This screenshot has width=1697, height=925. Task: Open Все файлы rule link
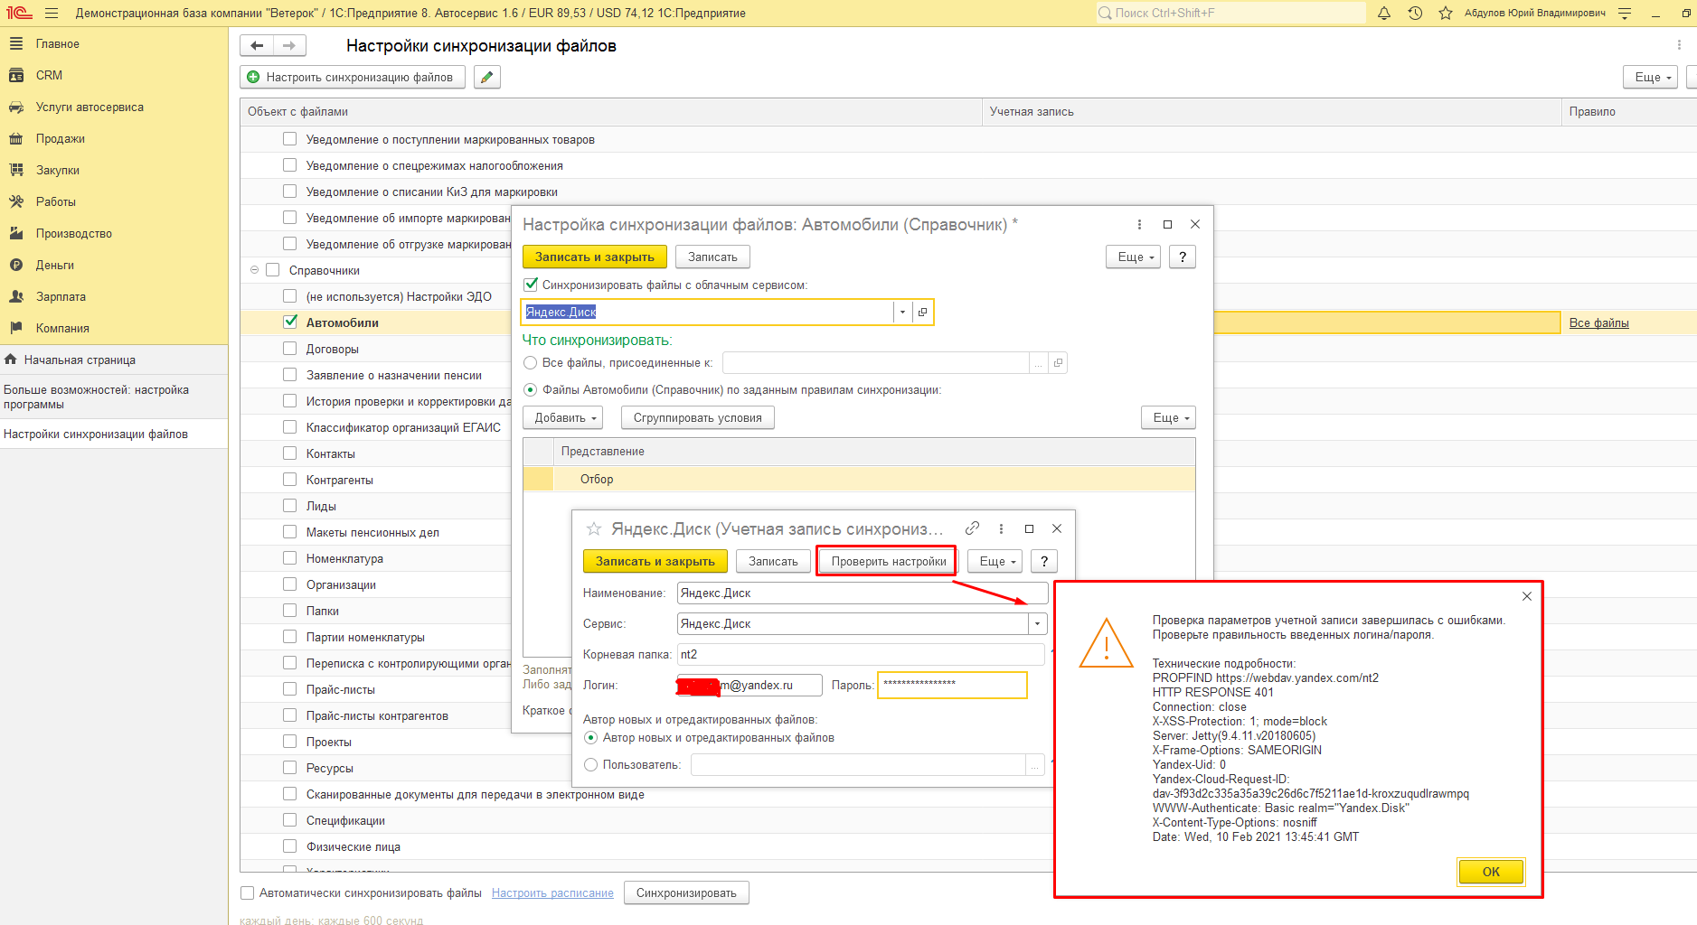[1598, 322]
